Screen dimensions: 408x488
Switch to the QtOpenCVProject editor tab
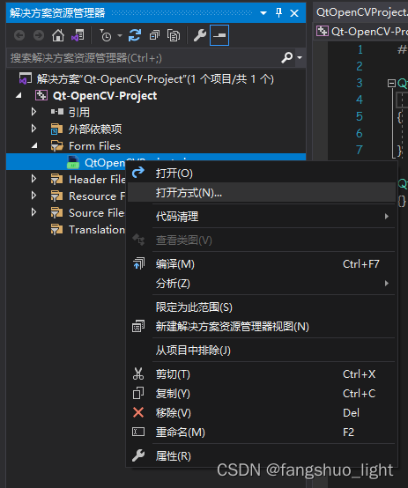click(362, 12)
